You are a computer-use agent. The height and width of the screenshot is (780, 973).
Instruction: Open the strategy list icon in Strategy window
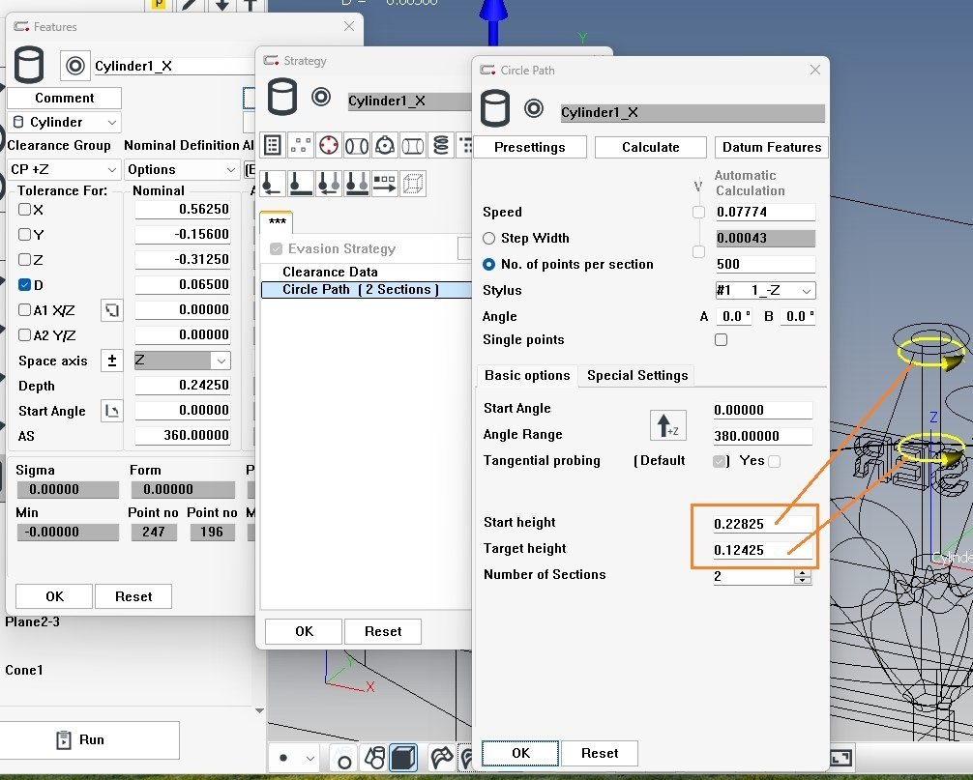[x=273, y=146]
